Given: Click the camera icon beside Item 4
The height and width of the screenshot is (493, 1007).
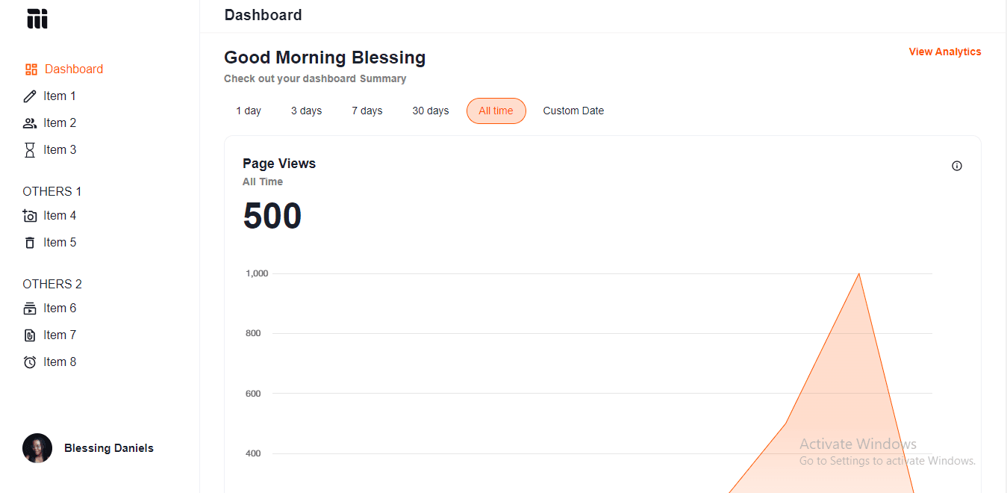Looking at the screenshot, I should coord(30,216).
